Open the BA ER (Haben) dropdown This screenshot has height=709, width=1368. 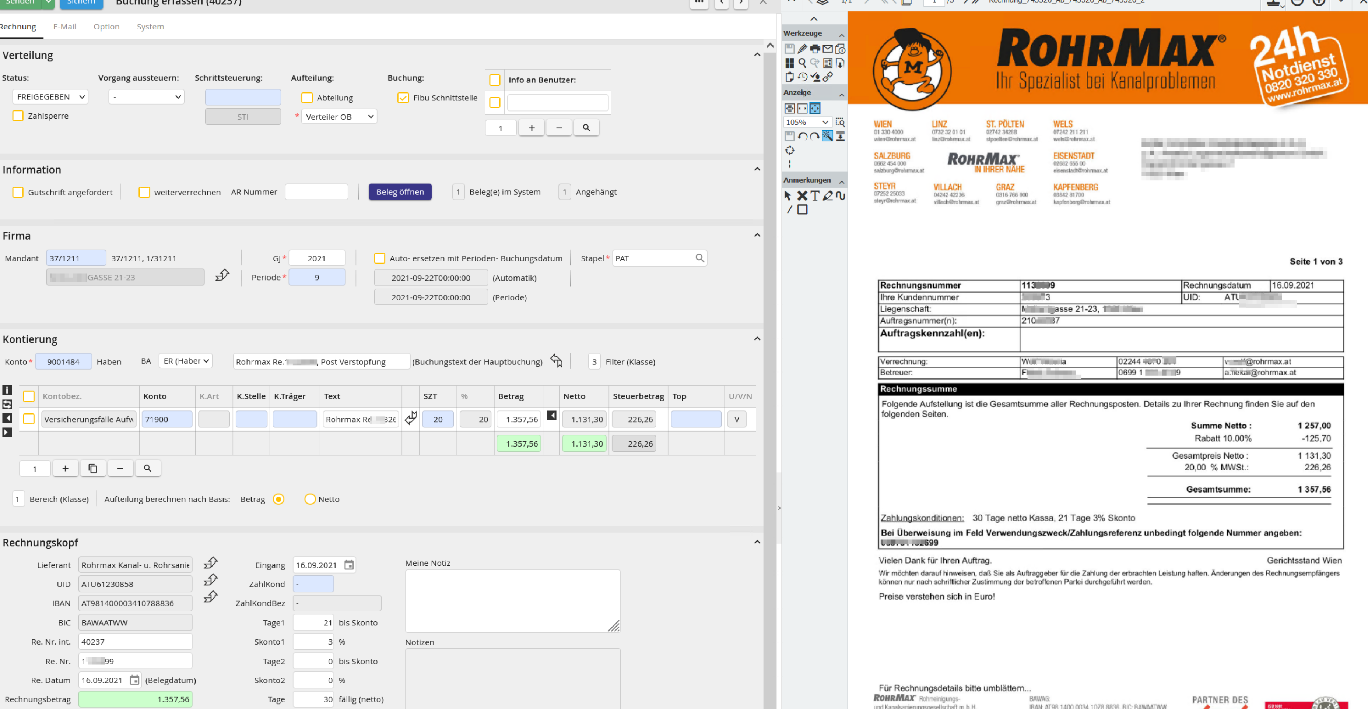(x=186, y=361)
